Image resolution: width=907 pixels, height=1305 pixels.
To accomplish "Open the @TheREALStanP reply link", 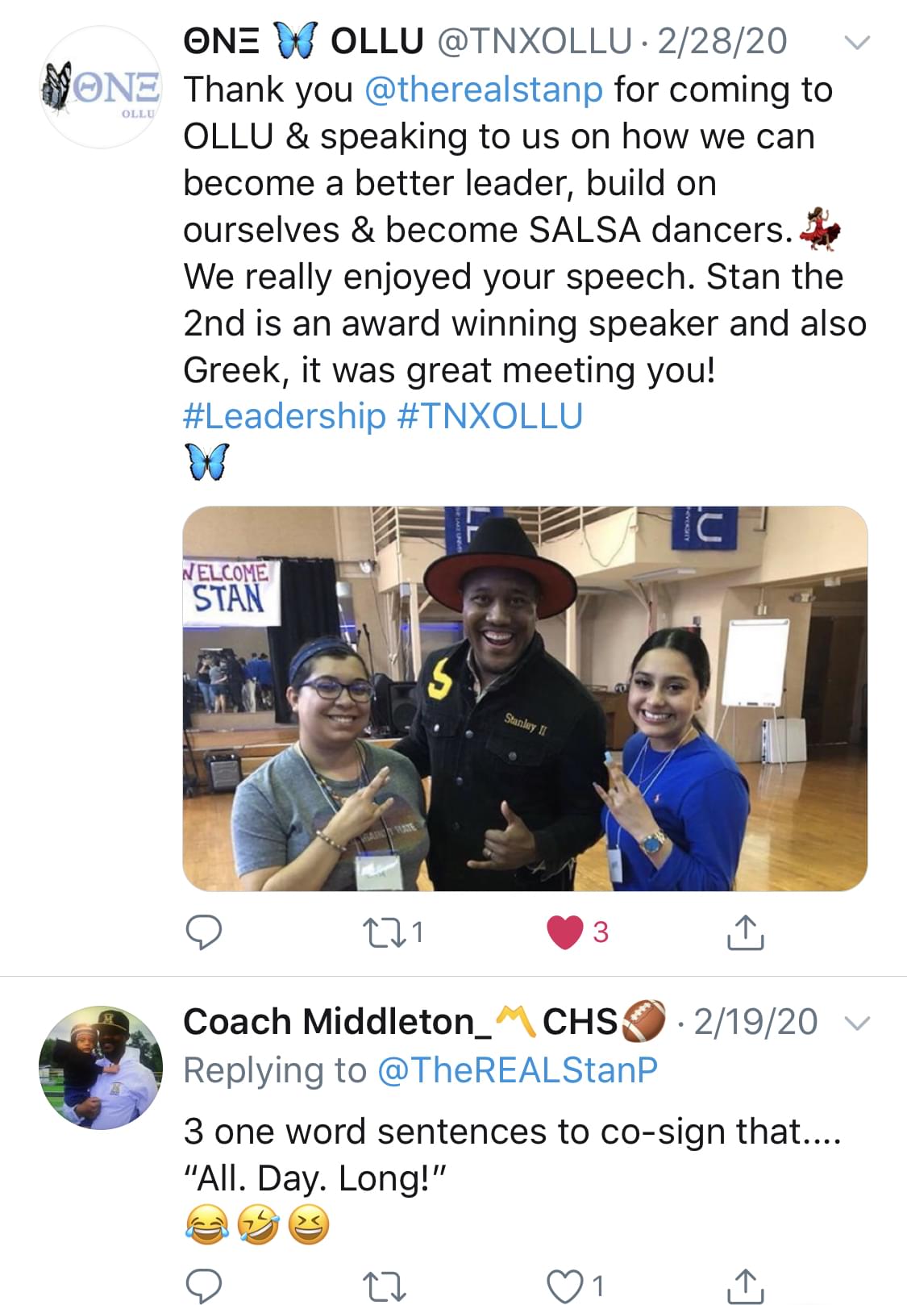I will (x=517, y=1070).
